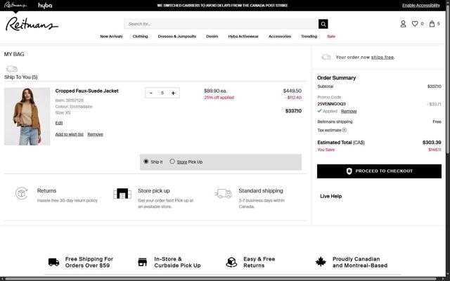Click the 'Order Summary' heading
Image resolution: width=450 pixels, height=281 pixels.
pos(336,78)
